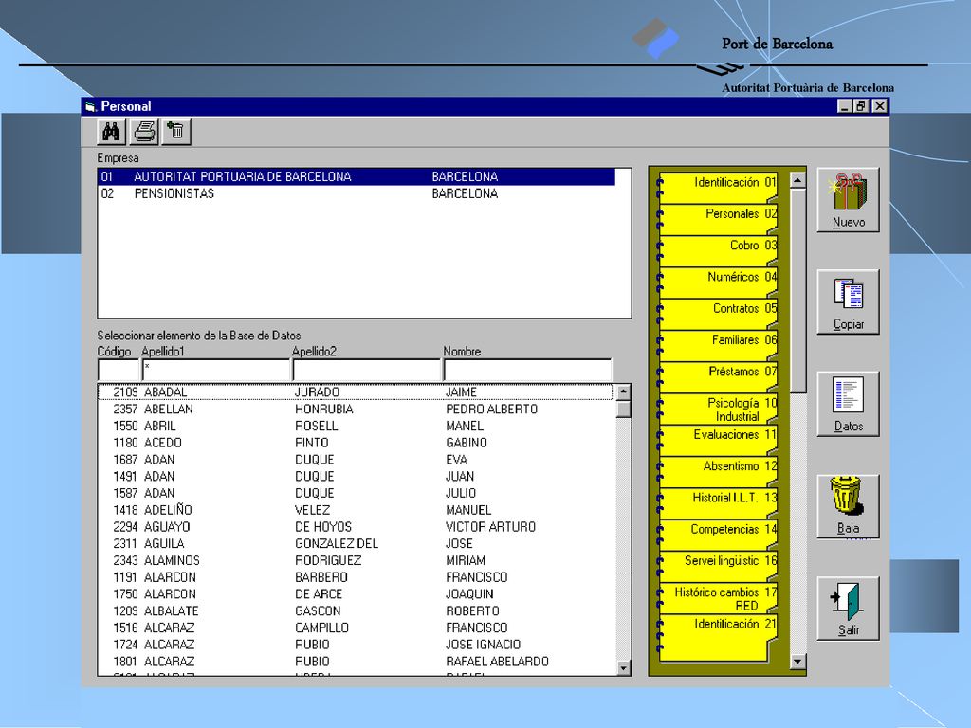Open the Evaluaciones 11 tab
The width and height of the screenshot is (971, 728).
[x=719, y=438]
